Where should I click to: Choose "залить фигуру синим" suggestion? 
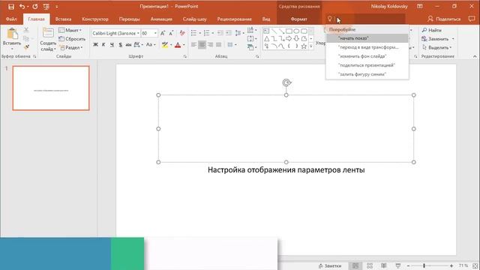pos(367,74)
